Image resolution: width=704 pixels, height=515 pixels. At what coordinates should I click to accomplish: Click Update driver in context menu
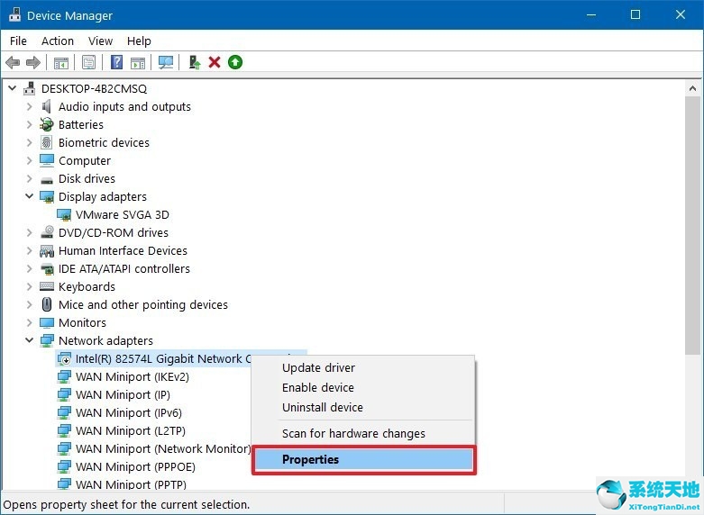(x=318, y=367)
